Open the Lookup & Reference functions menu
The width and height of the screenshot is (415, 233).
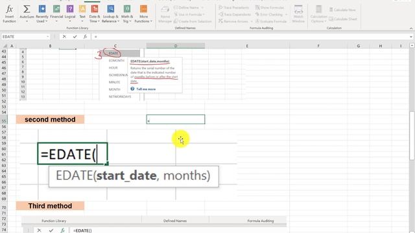111,14
